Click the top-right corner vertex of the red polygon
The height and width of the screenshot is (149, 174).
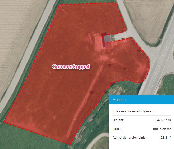pyautogui.click(x=116, y=3)
